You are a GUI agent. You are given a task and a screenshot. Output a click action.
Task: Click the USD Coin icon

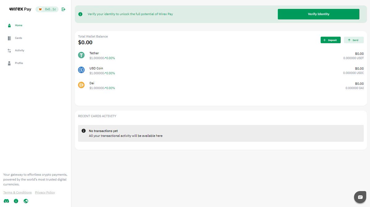point(81,70)
